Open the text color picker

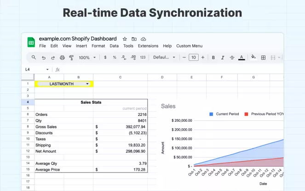[242, 58]
